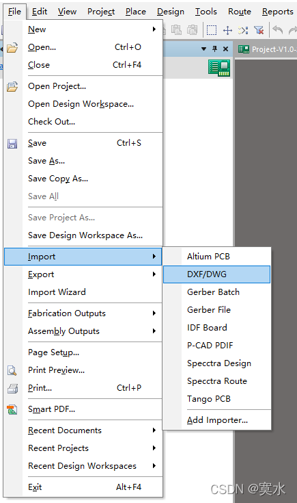Click the clear filter toolbar icon
The width and height of the screenshot is (297, 503).
pos(259,31)
